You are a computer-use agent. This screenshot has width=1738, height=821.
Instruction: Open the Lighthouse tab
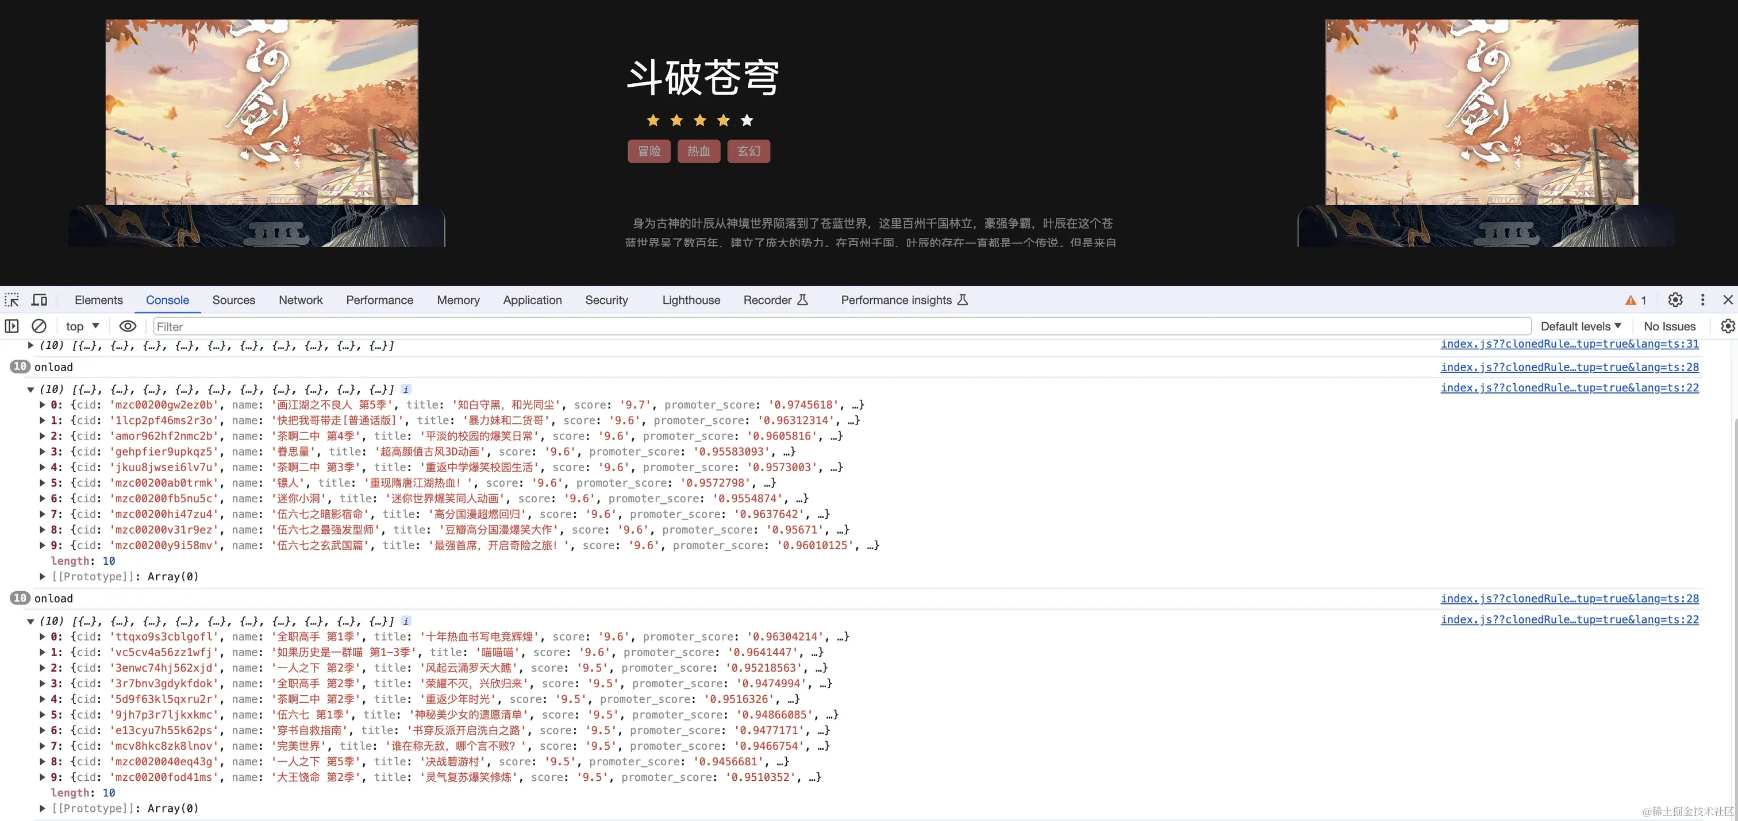point(691,300)
